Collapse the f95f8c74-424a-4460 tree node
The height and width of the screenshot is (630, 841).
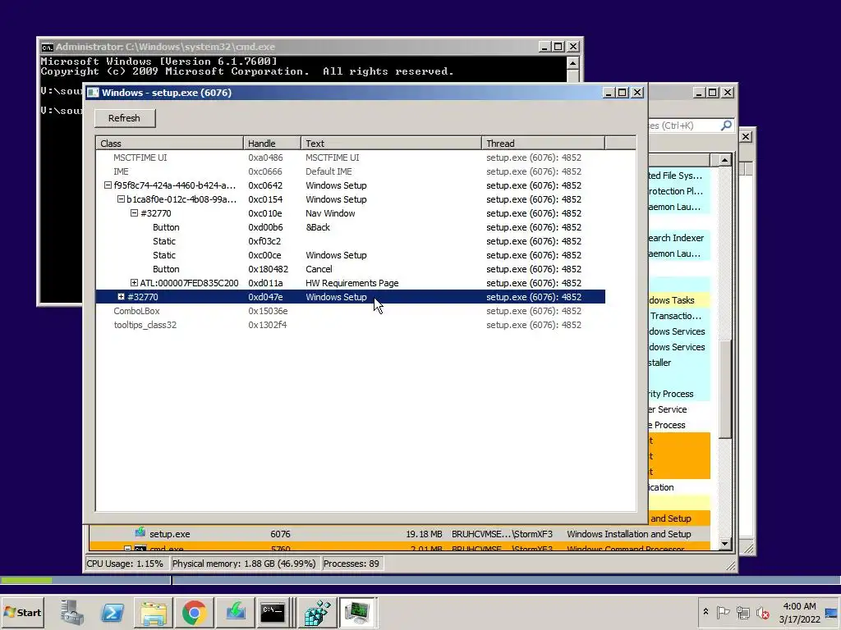(x=108, y=185)
